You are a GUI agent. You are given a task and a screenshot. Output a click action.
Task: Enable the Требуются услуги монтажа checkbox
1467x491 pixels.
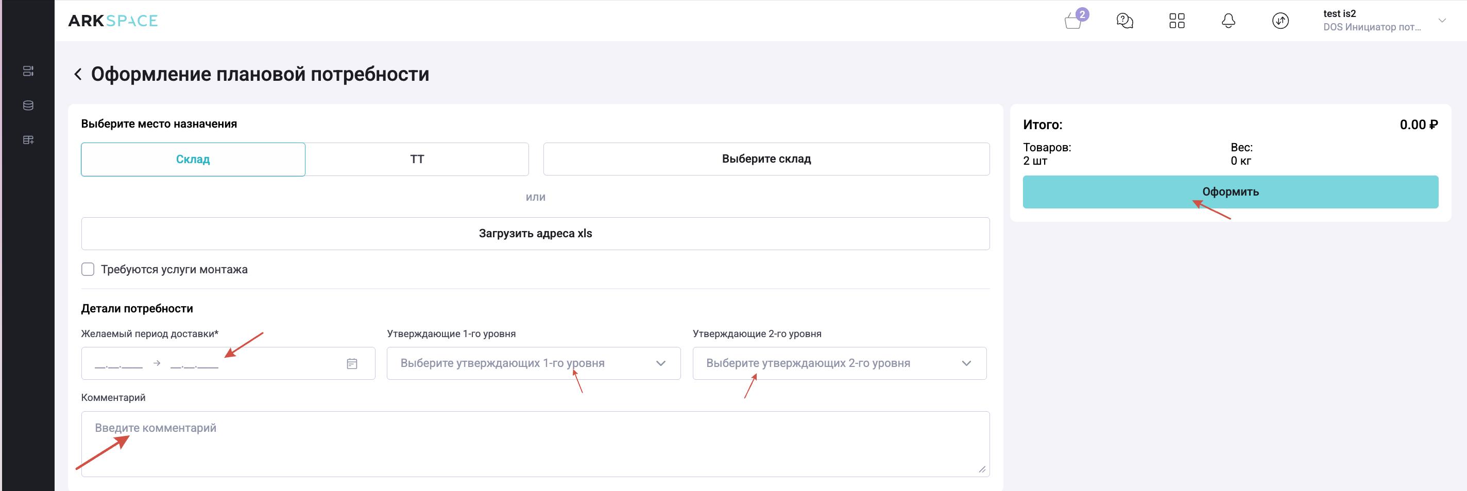[x=88, y=269]
